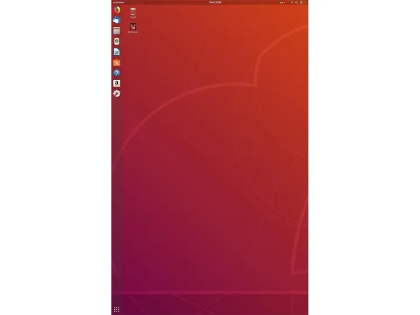Select the Windows desktop icon
The width and height of the screenshot is (420, 315).
pyautogui.click(x=133, y=28)
